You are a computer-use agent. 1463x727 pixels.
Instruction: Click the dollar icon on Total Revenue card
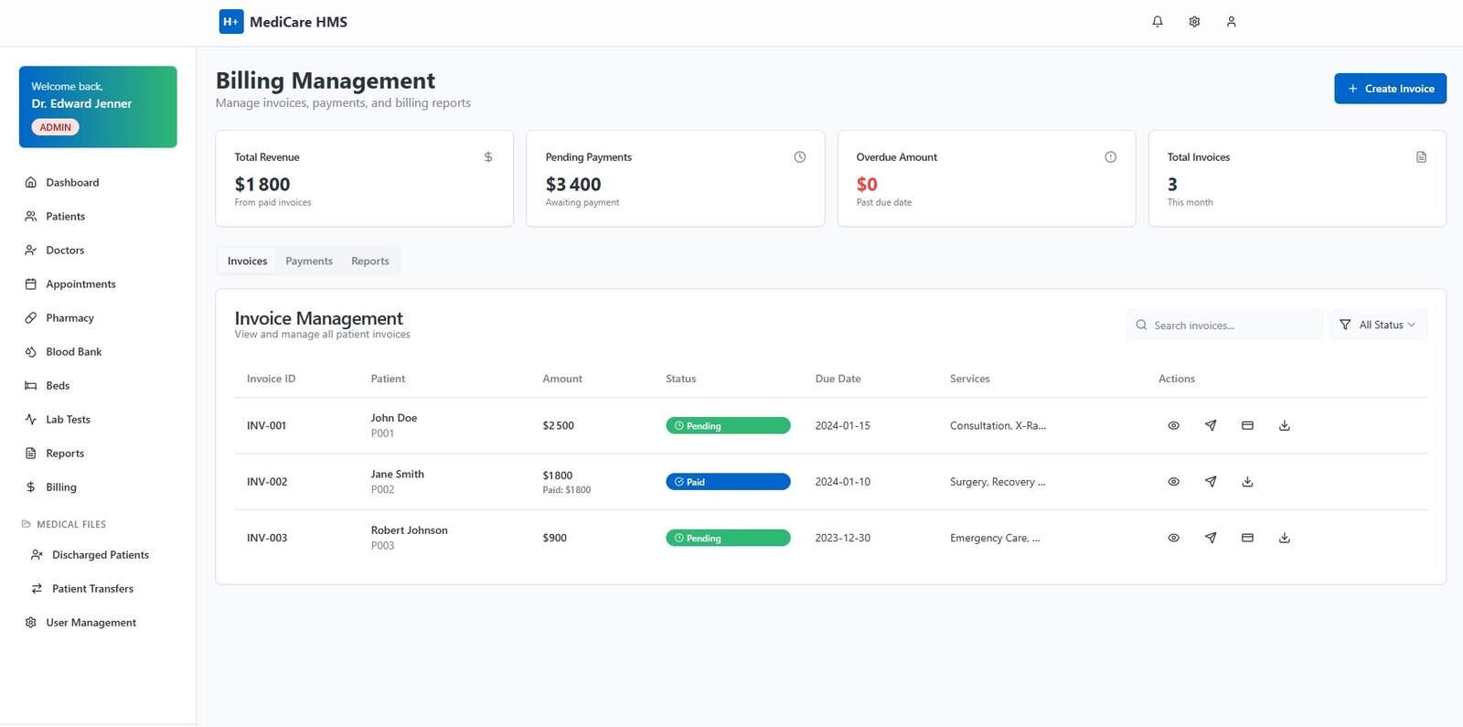[488, 157]
